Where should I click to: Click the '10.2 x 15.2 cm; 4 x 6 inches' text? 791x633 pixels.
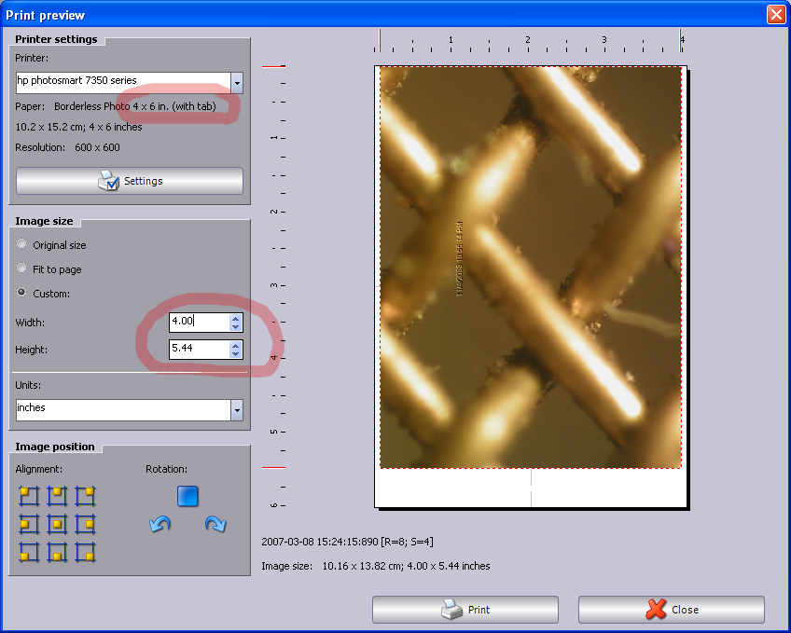click(78, 127)
